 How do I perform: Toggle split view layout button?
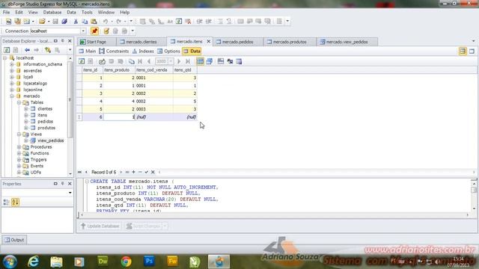(463, 52)
